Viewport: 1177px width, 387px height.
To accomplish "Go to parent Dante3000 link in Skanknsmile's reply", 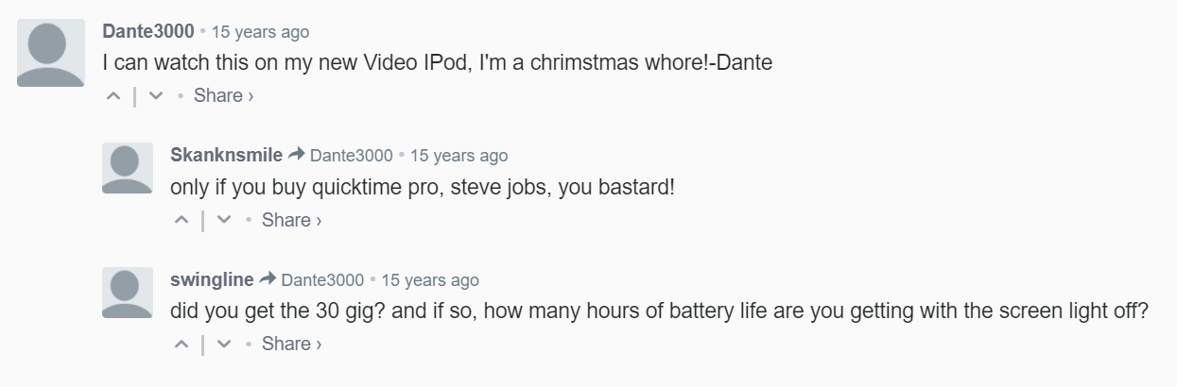I will coord(351,156).
